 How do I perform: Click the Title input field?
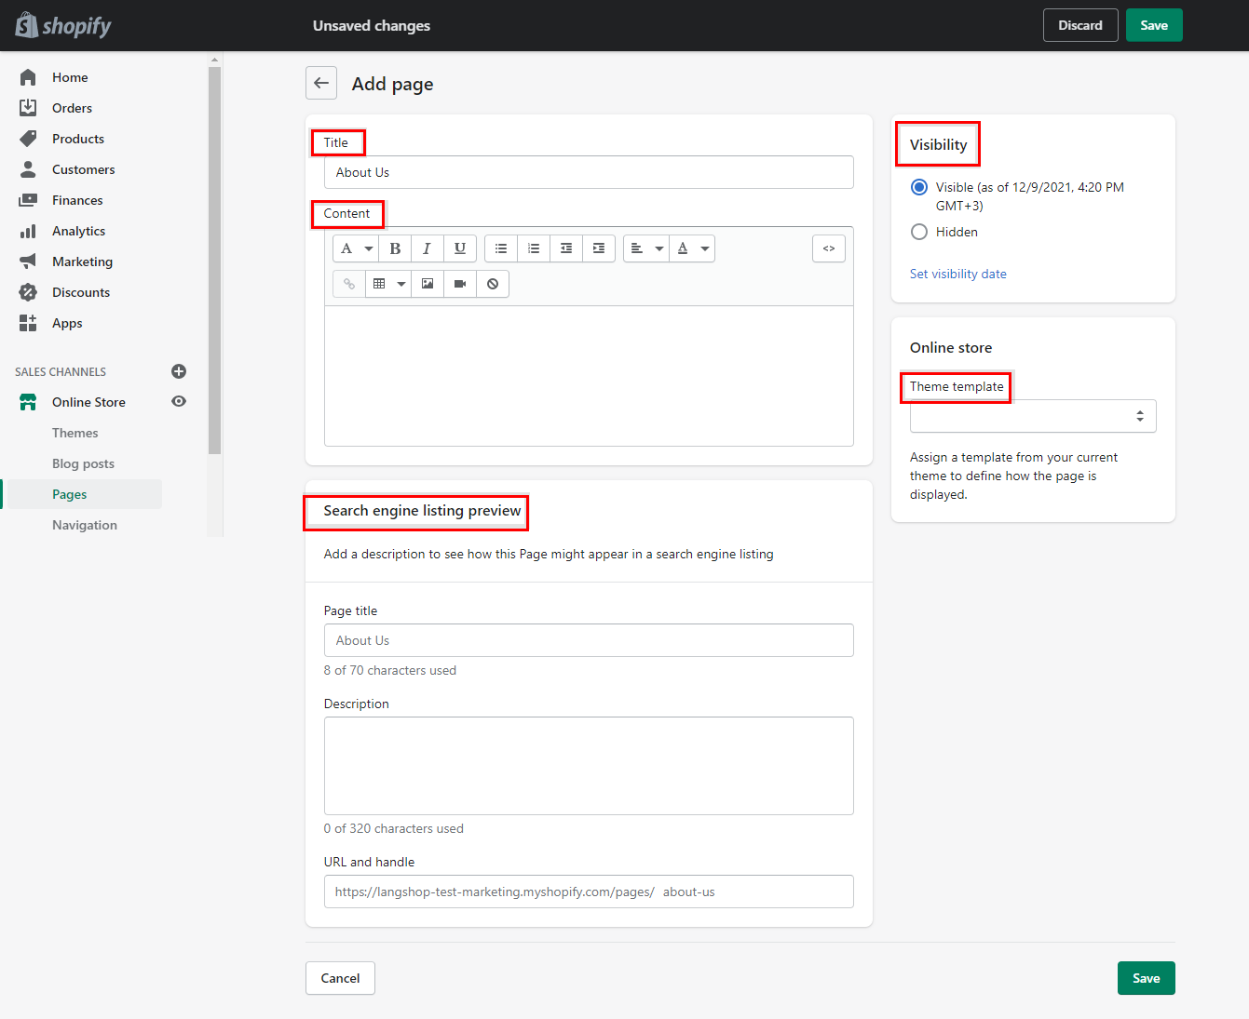(x=589, y=172)
